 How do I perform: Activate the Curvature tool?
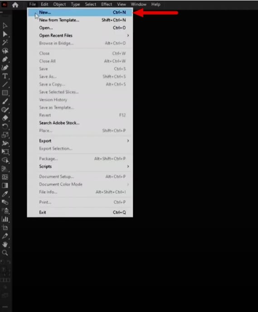tap(5, 67)
